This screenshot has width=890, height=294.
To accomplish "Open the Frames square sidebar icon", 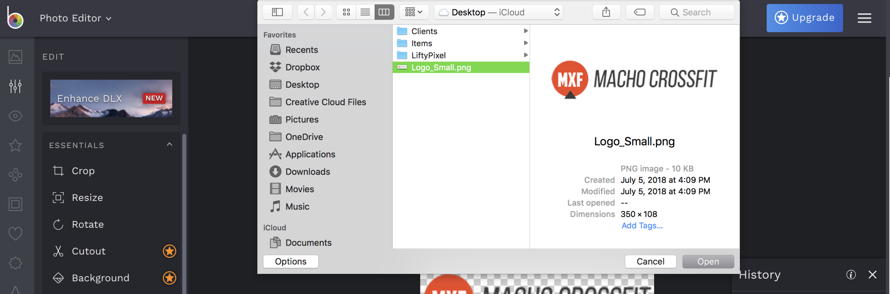I will click(15, 204).
